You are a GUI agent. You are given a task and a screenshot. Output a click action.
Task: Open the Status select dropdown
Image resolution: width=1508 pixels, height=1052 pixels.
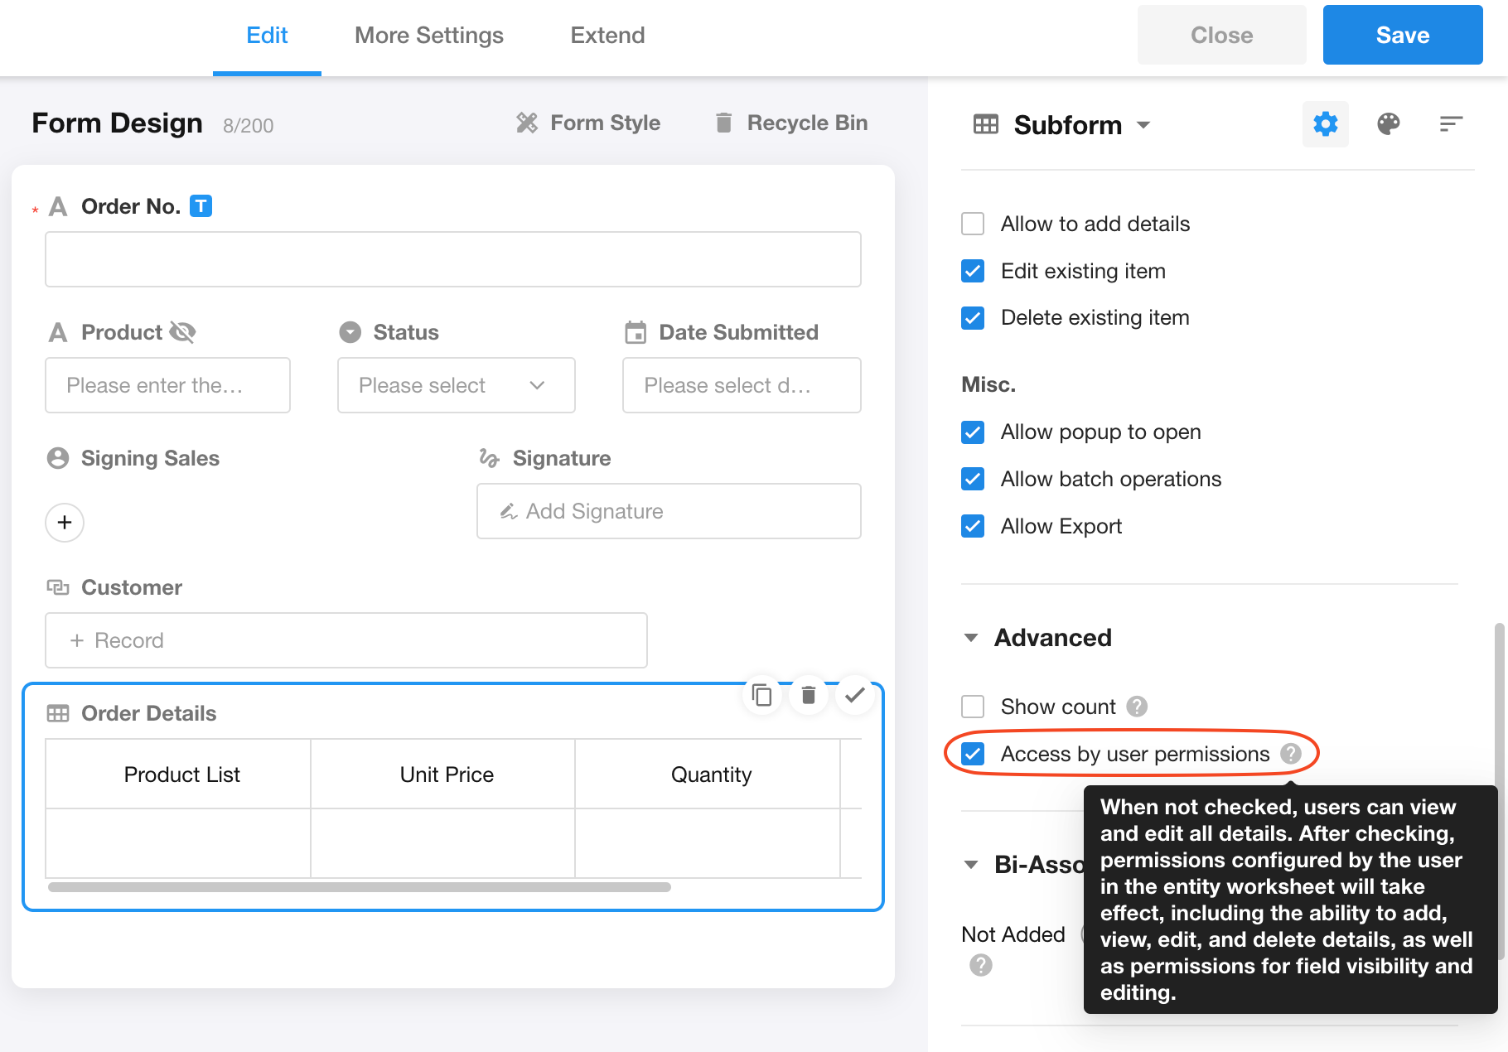(x=456, y=385)
